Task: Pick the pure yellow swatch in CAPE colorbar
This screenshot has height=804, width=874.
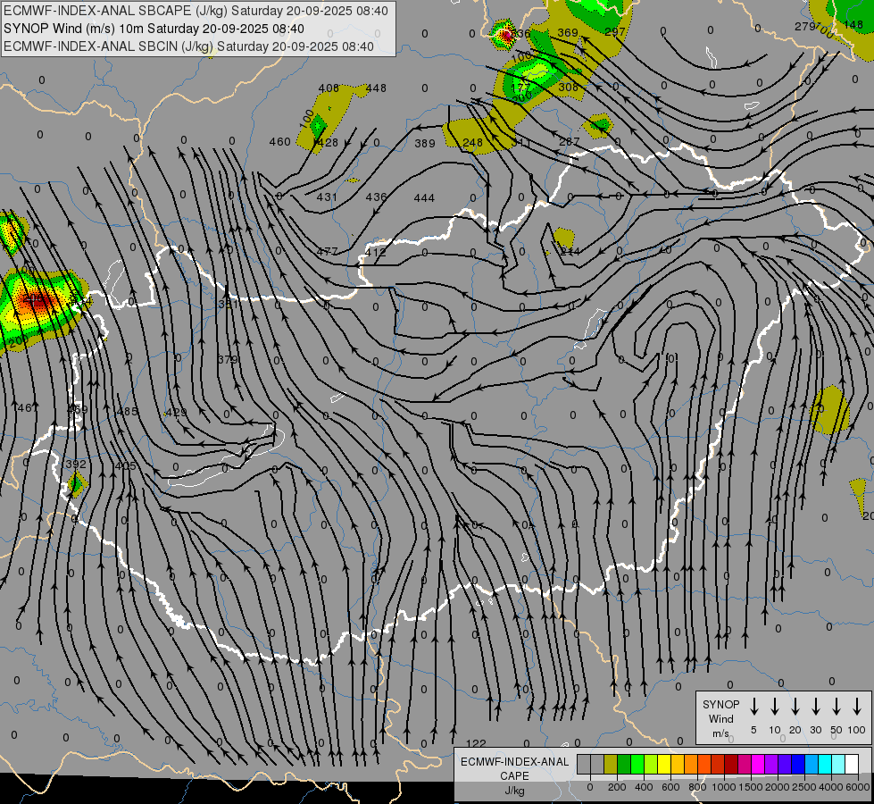Action: [x=664, y=765]
